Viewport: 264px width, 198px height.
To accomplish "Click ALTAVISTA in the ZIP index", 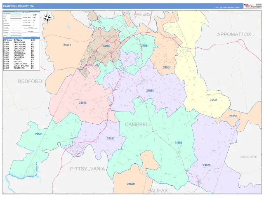I will pyautogui.click(x=19, y=51).
